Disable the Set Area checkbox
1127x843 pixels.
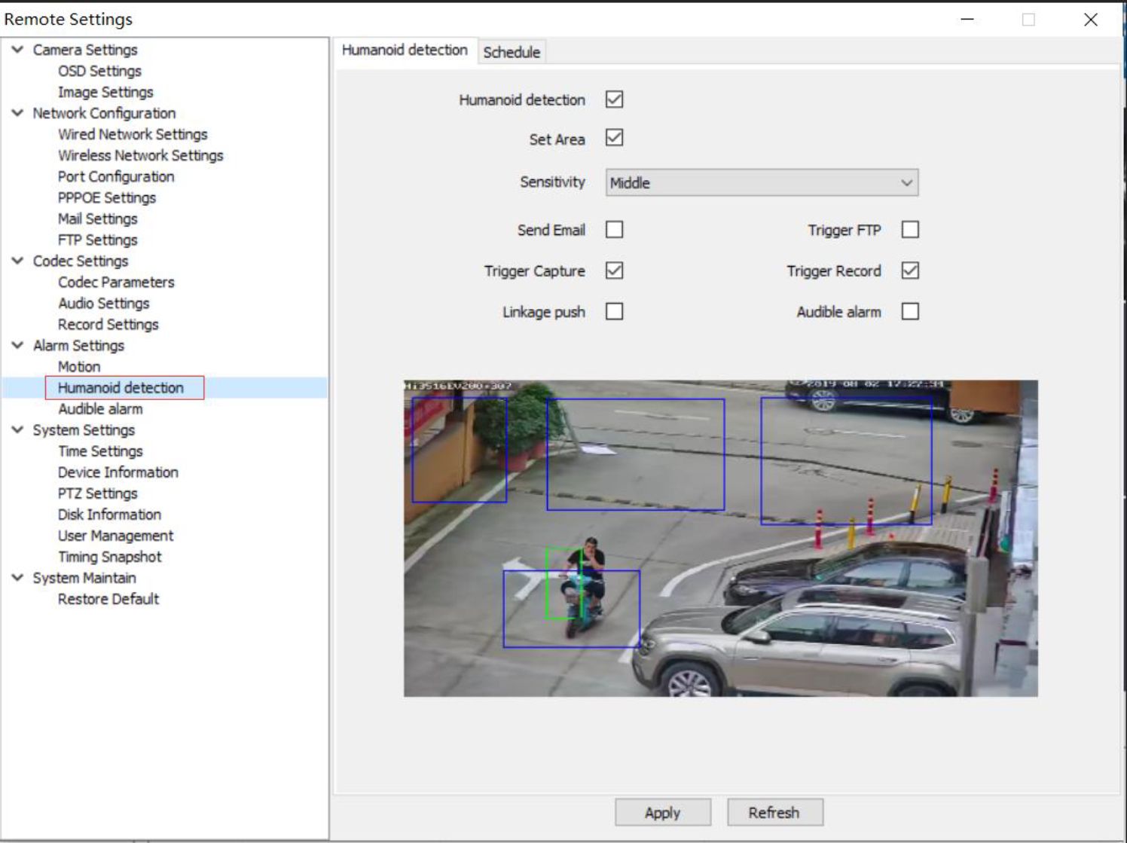pyautogui.click(x=614, y=138)
